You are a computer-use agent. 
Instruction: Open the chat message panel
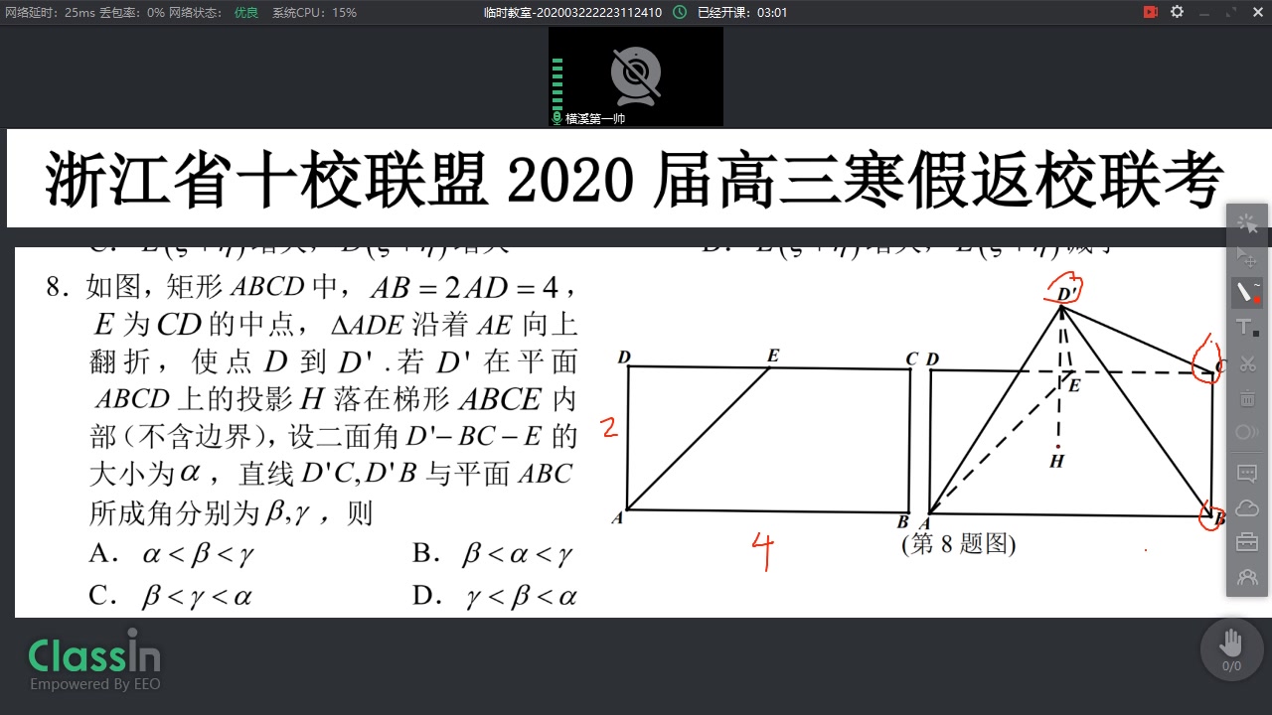point(1247,473)
